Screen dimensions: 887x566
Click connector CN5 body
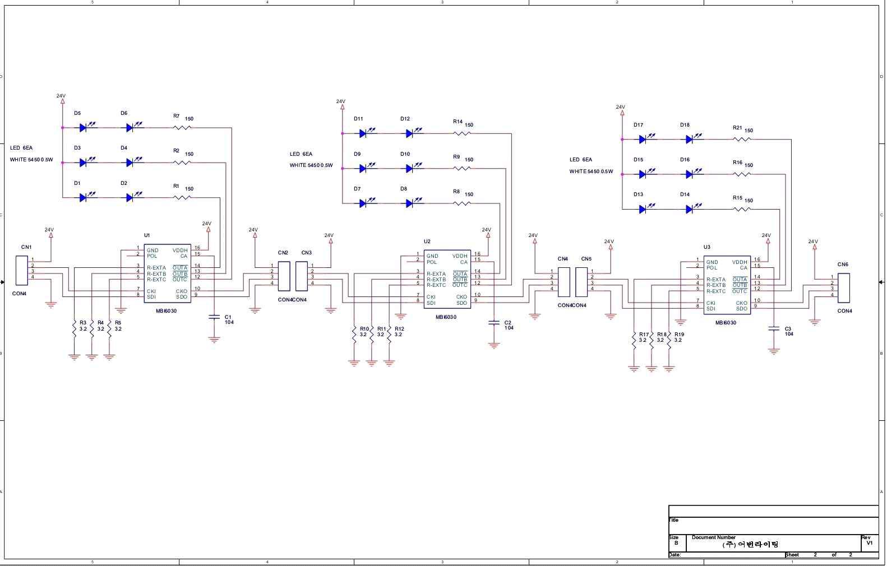[x=581, y=282]
